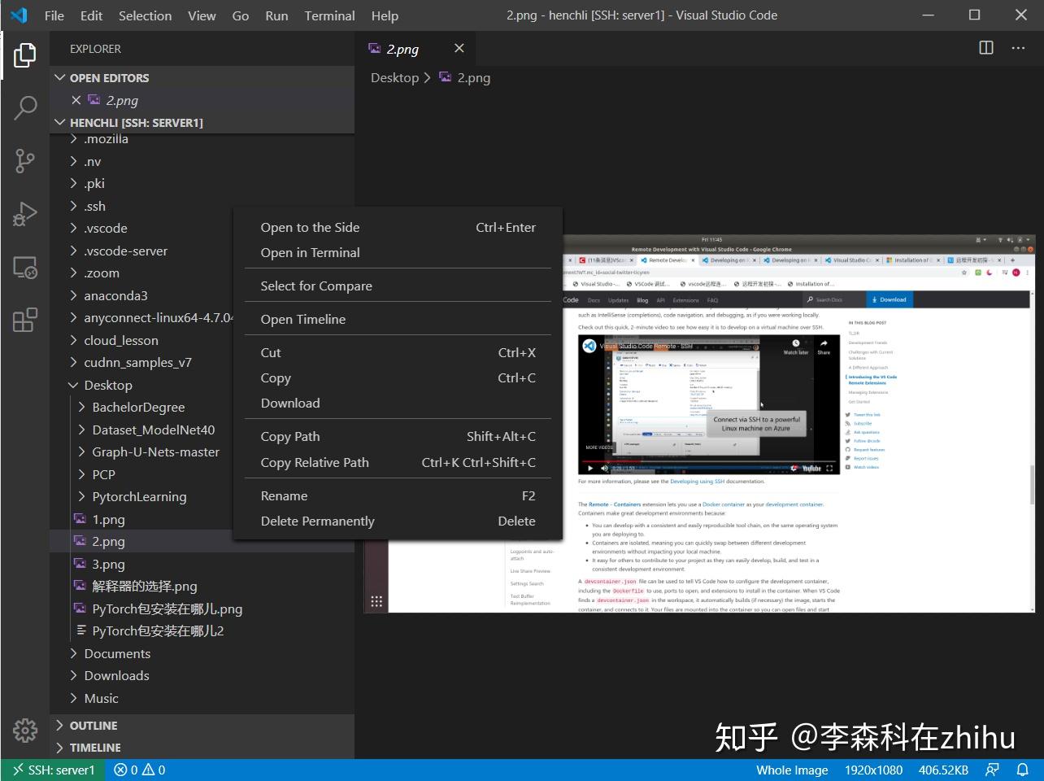The width and height of the screenshot is (1044, 781).
Task: Select the Source Control icon
Action: coord(24,160)
